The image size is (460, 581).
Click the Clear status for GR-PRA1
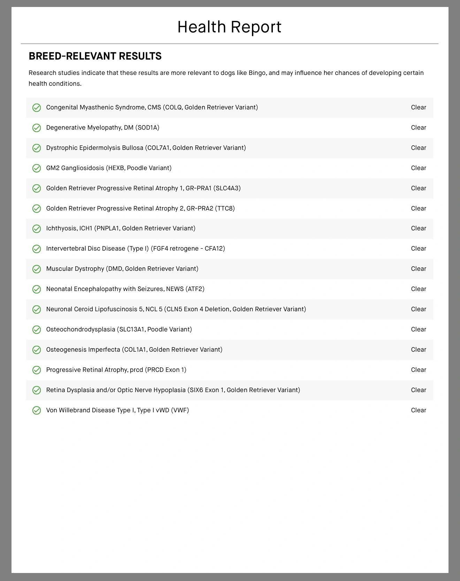tap(418, 188)
